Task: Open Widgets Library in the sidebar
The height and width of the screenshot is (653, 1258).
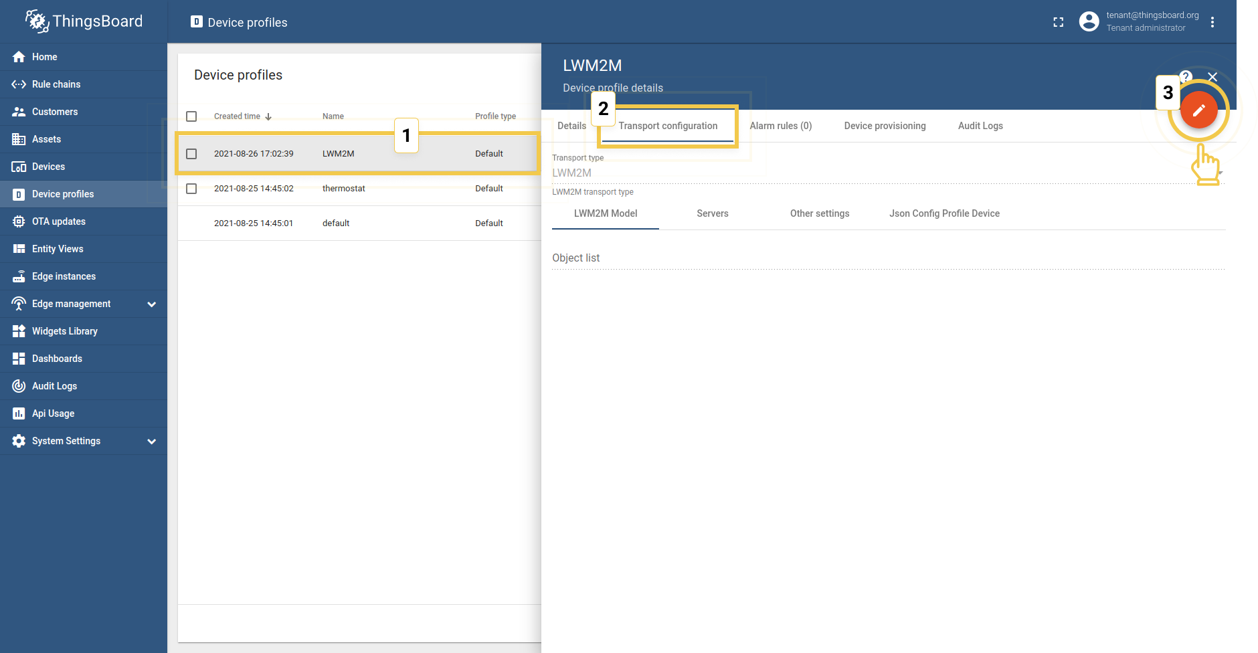Action: [64, 331]
